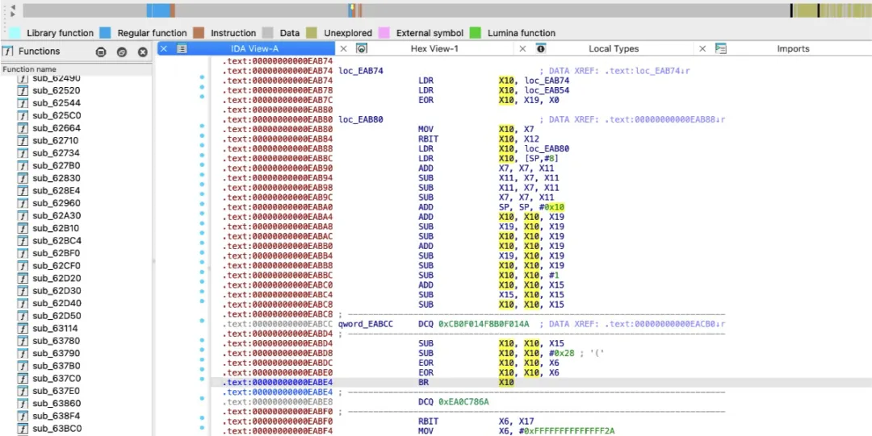Click the Hex View-1 tab icon
Image resolution: width=872 pixels, height=436 pixels.
point(362,48)
